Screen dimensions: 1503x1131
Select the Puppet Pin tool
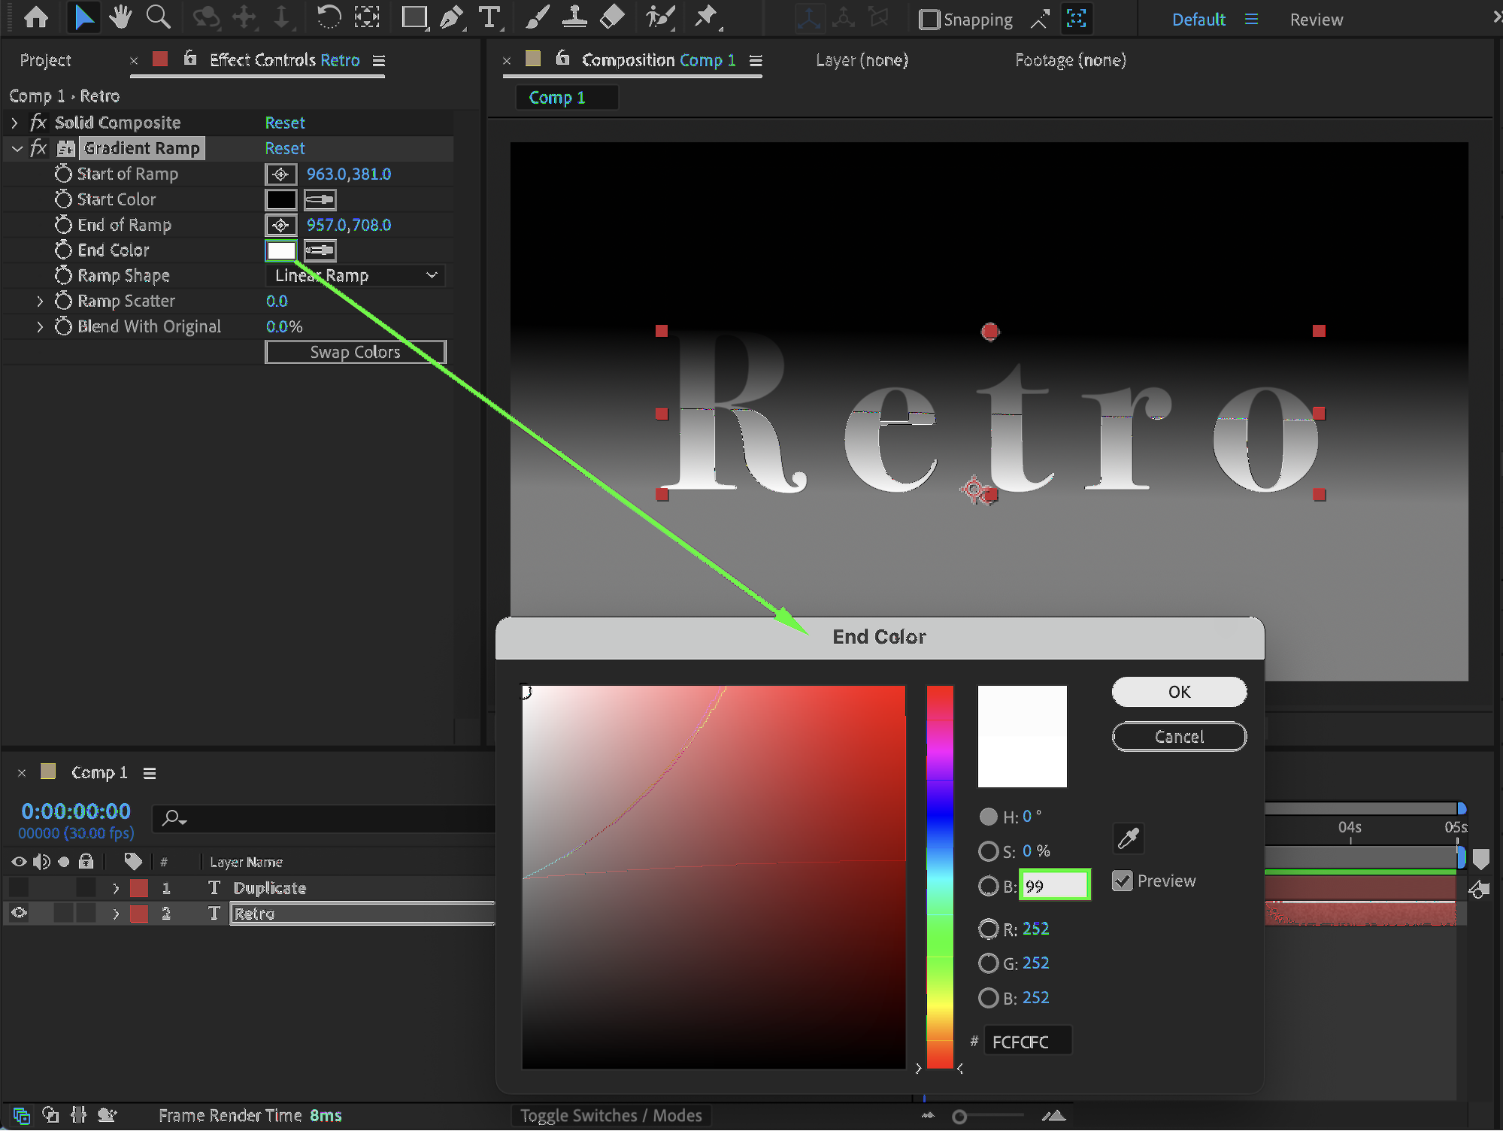tap(707, 17)
